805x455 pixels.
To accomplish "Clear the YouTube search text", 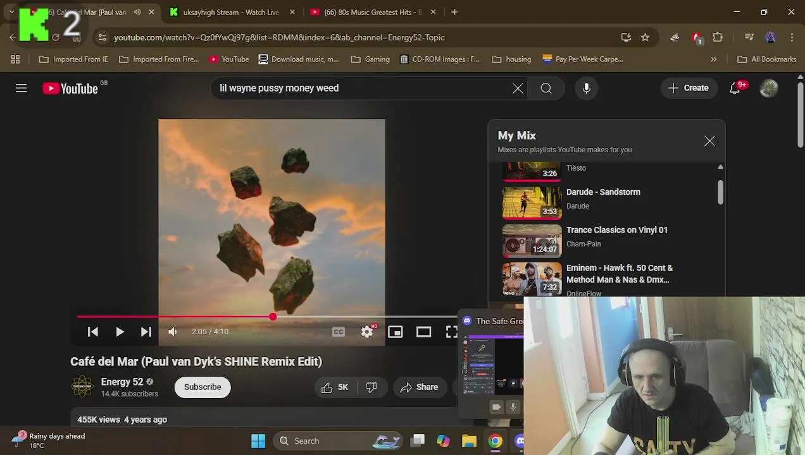I will pyautogui.click(x=518, y=88).
